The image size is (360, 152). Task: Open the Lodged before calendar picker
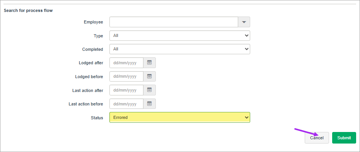tap(150, 76)
